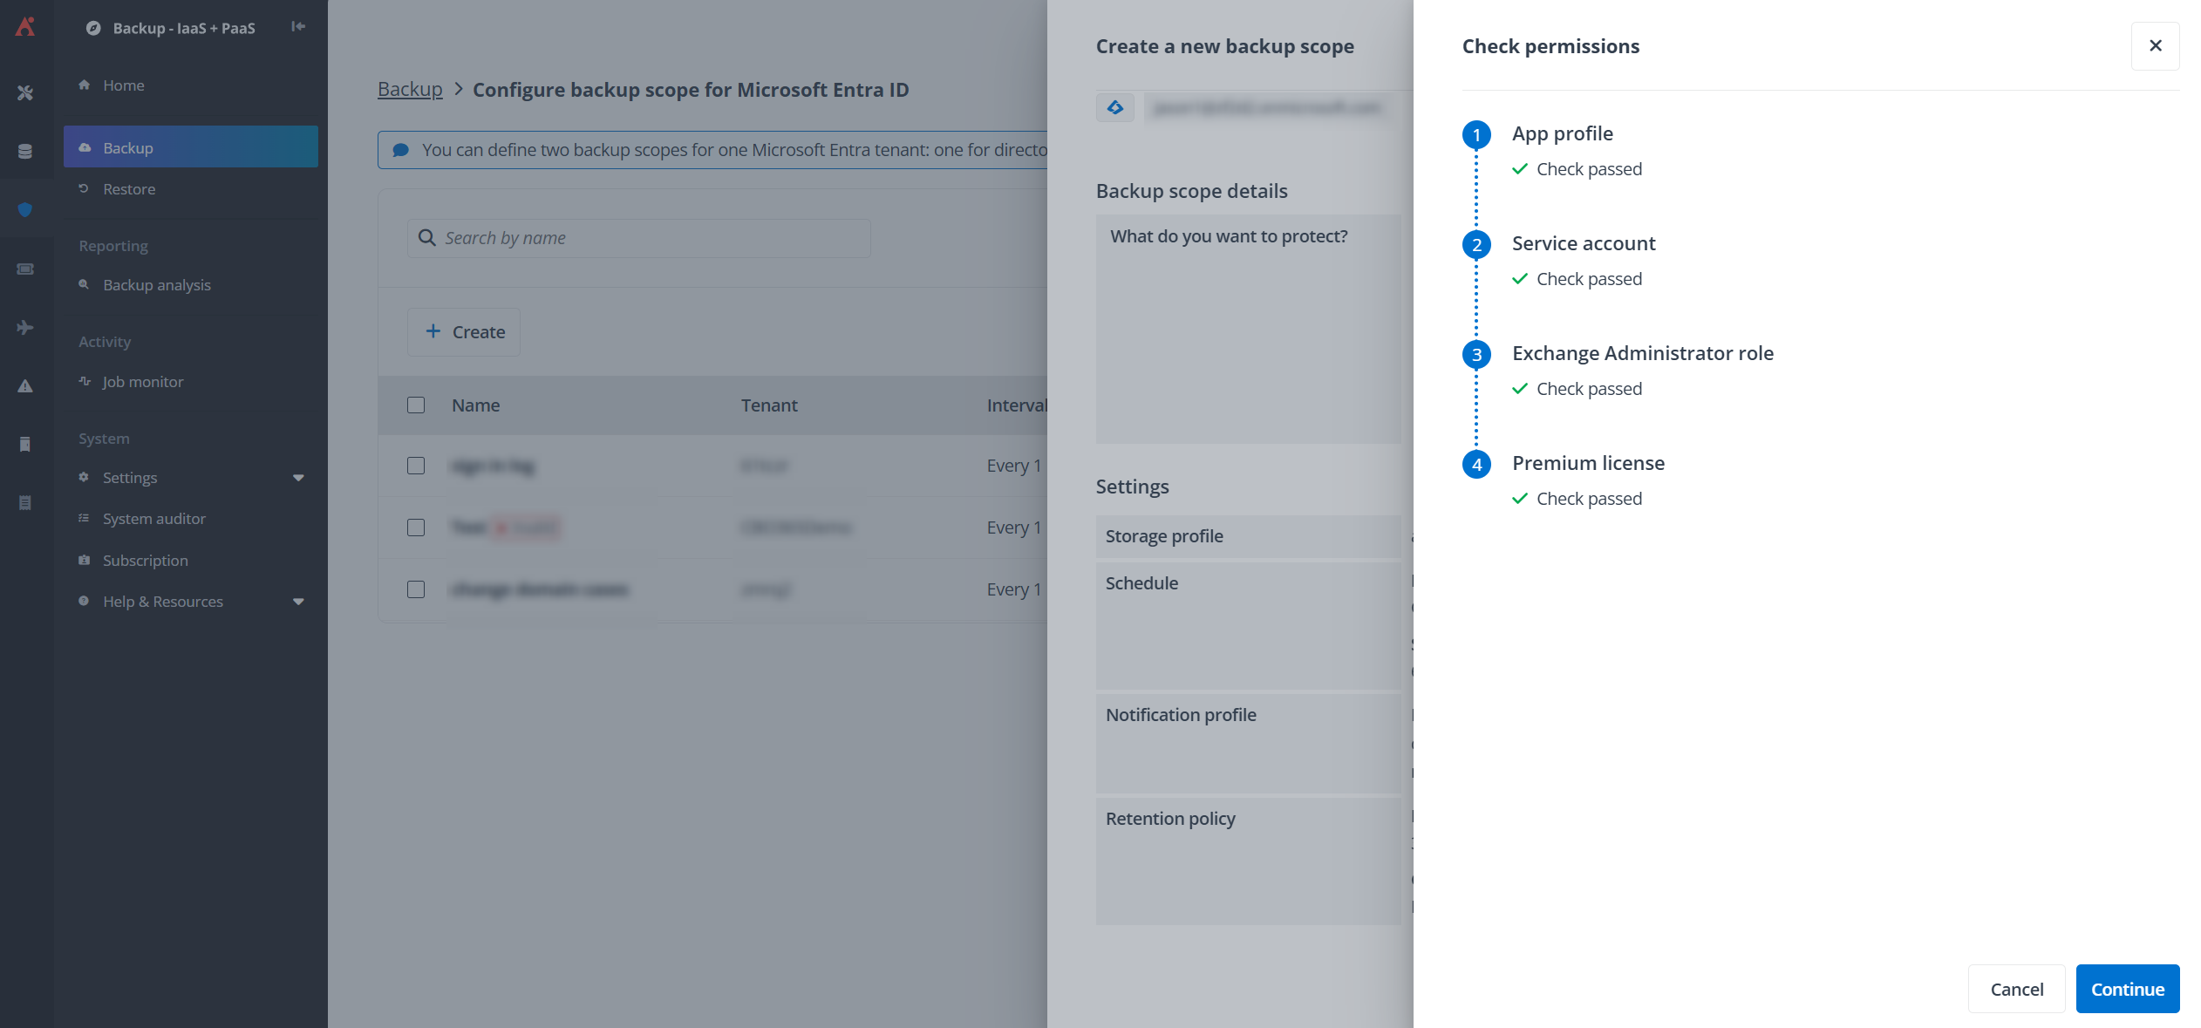The height and width of the screenshot is (1028, 2201).
Task: Expand the Help & Resources dropdown
Action: pyautogui.click(x=298, y=601)
